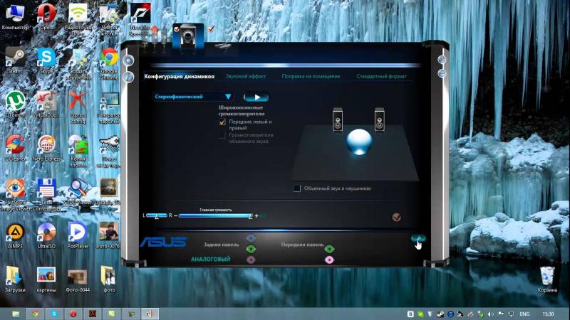Open the Steam desktop shortcut
The width and height of the screenshot is (570, 320).
15,60
